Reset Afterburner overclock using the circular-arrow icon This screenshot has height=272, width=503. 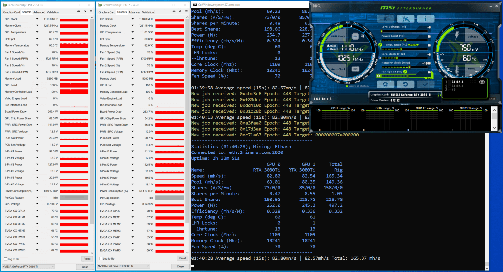pyautogui.click(x=405, y=84)
